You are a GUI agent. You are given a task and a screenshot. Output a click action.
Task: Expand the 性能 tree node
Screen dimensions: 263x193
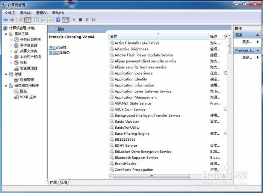click(11, 63)
